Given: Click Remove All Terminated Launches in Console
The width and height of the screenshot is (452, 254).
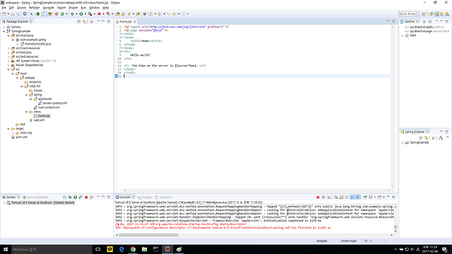Looking at the screenshot, I should (x=329, y=197).
